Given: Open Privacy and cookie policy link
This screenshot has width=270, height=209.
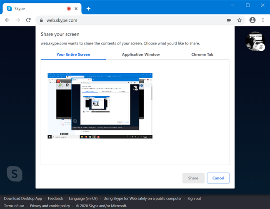Looking at the screenshot, I should click(50, 206).
